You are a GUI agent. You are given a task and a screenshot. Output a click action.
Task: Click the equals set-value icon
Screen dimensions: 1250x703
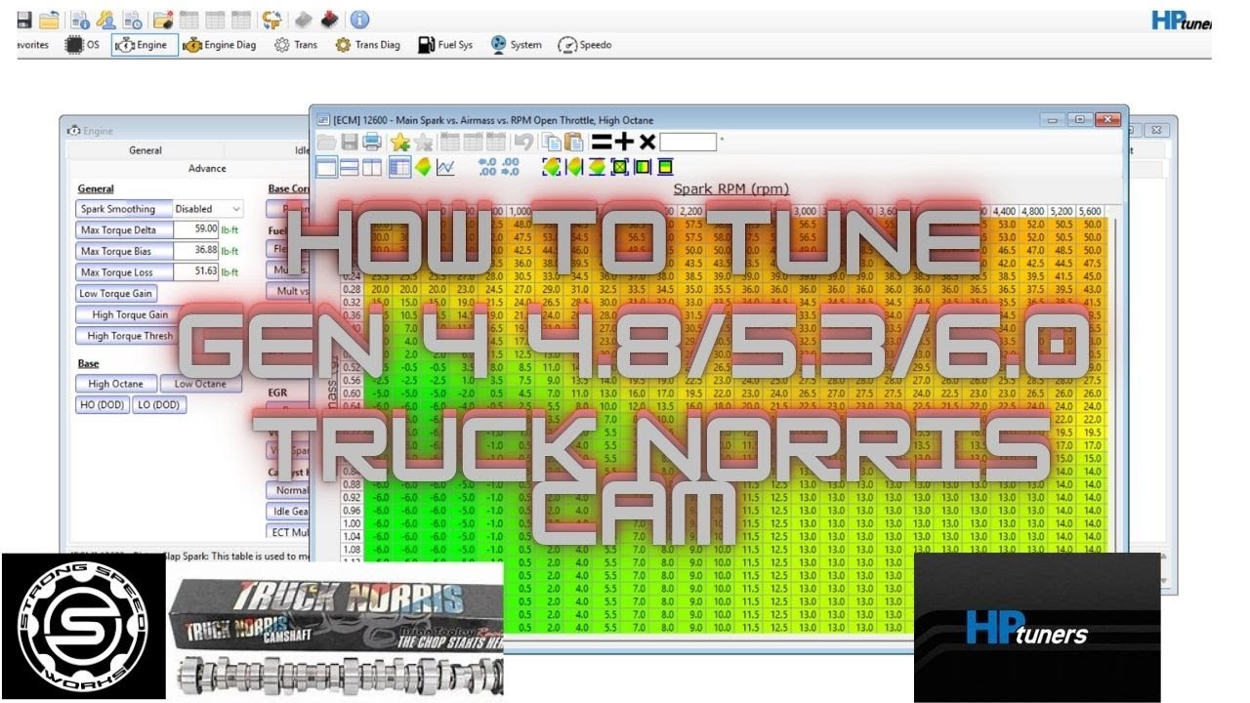point(603,143)
